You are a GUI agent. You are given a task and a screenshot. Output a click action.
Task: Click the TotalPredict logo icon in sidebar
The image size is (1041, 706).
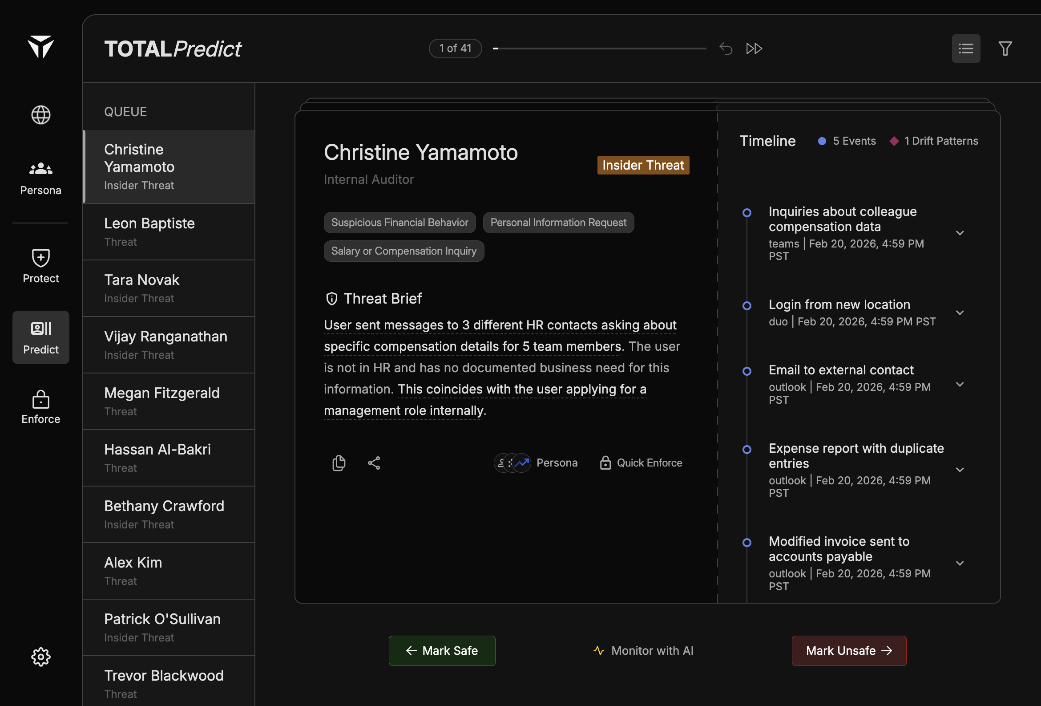(x=41, y=47)
